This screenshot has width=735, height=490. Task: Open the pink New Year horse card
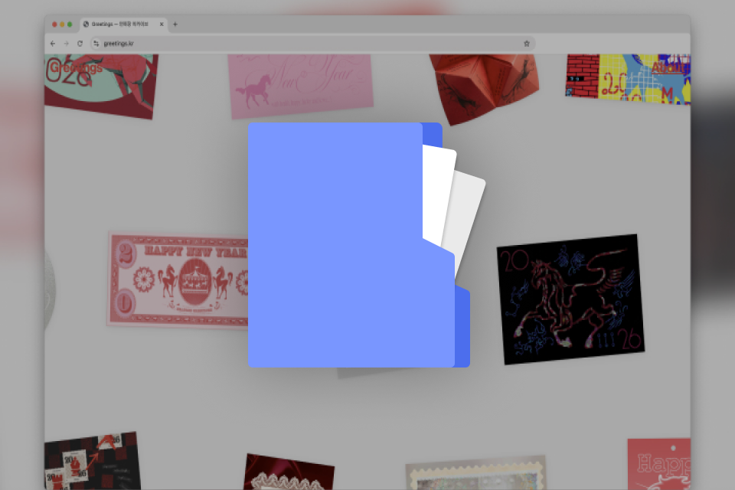pyautogui.click(x=300, y=85)
